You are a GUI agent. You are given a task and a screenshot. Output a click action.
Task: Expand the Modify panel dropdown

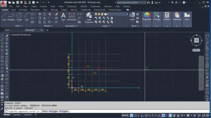(48, 26)
